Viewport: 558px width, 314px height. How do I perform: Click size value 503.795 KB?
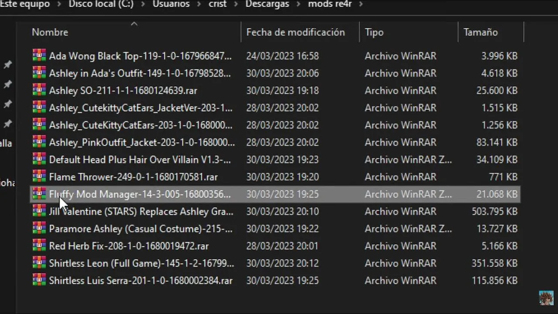(494, 212)
